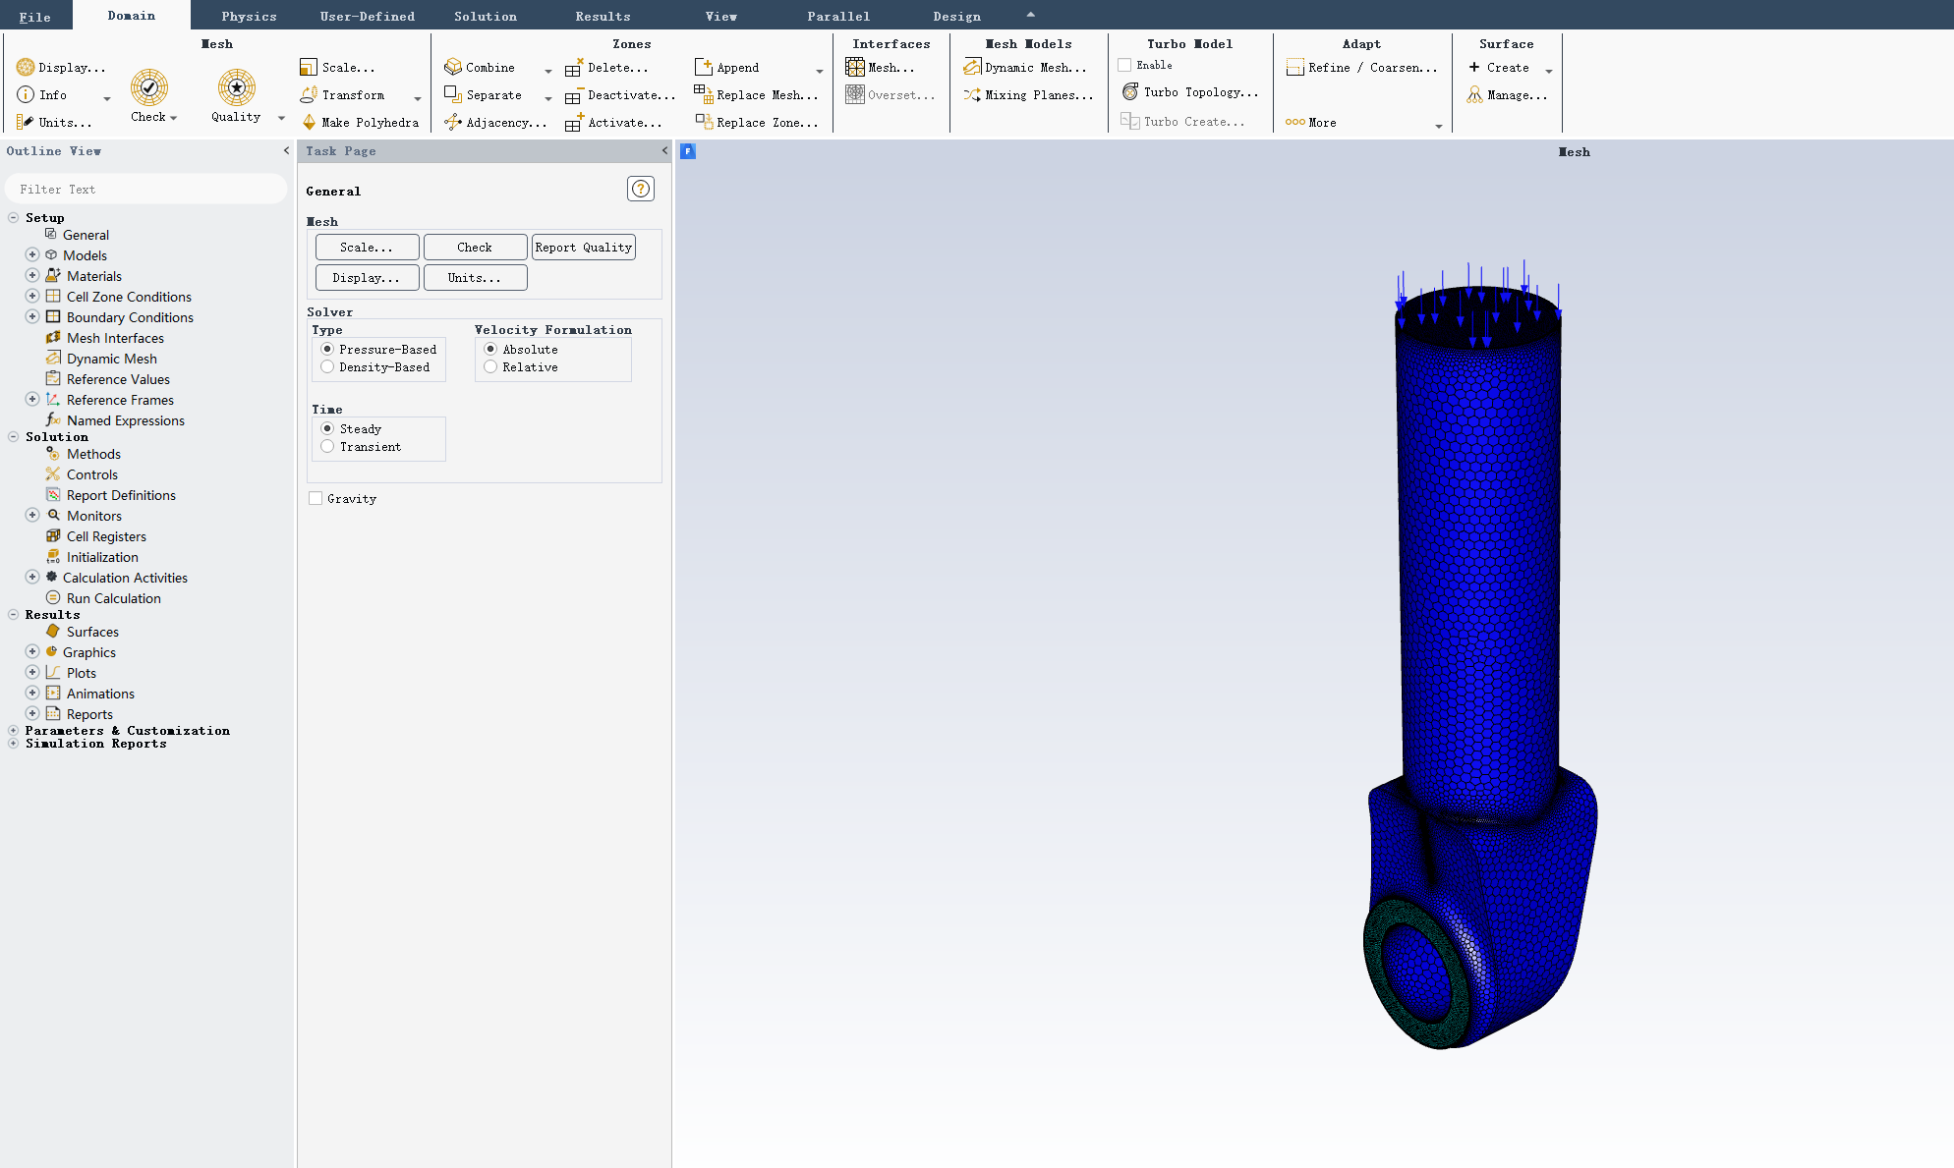This screenshot has width=1954, height=1168.
Task: Open Named Expressions in outline tree
Action: pyautogui.click(x=126, y=419)
